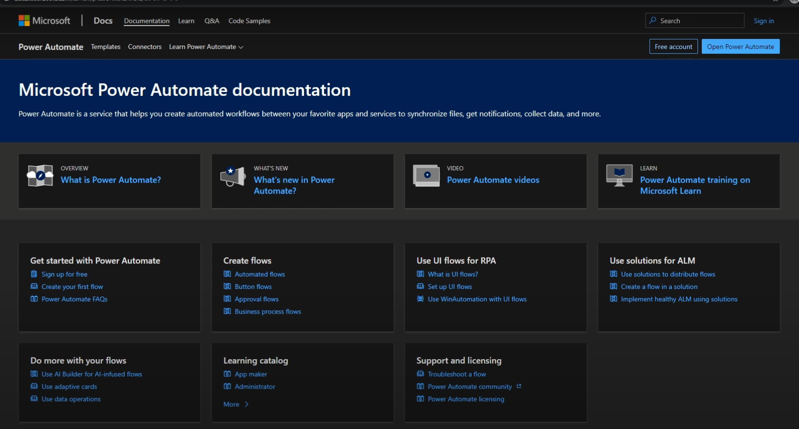799x429 pixels.
Task: Open Connectors in Power Automate nav
Action: (145, 47)
